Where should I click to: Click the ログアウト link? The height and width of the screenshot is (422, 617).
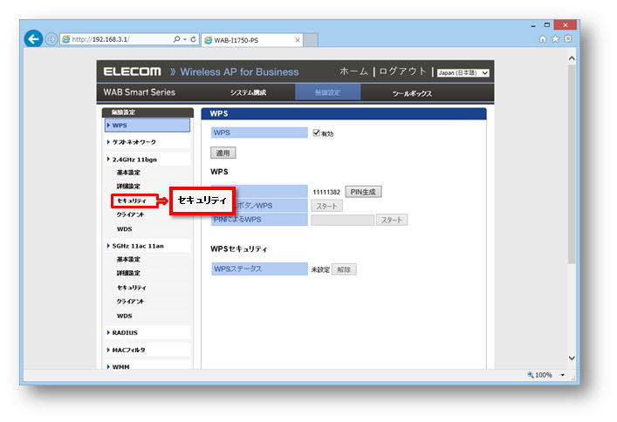402,71
